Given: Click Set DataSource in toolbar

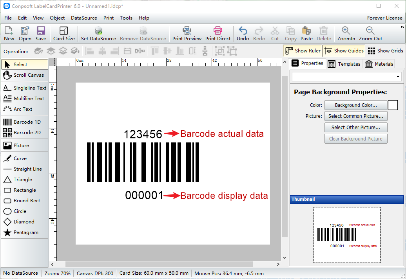Looking at the screenshot, I should pos(98,34).
